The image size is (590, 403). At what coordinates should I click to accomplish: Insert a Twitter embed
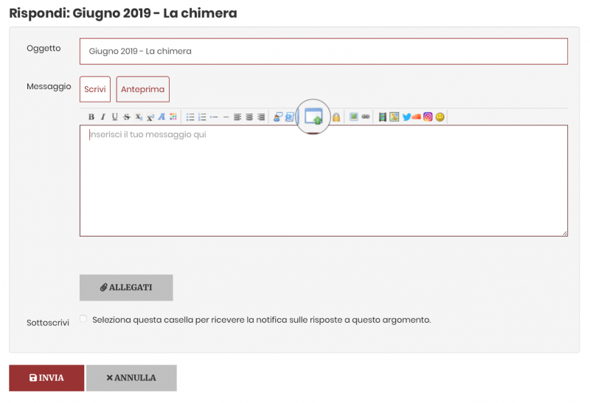406,117
